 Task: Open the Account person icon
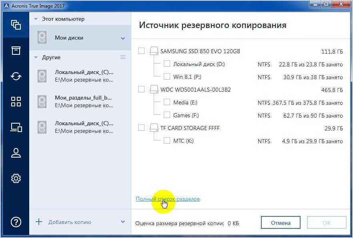pos(16,153)
